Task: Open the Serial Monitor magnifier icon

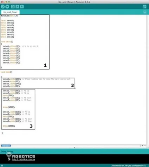Action: 144,7
